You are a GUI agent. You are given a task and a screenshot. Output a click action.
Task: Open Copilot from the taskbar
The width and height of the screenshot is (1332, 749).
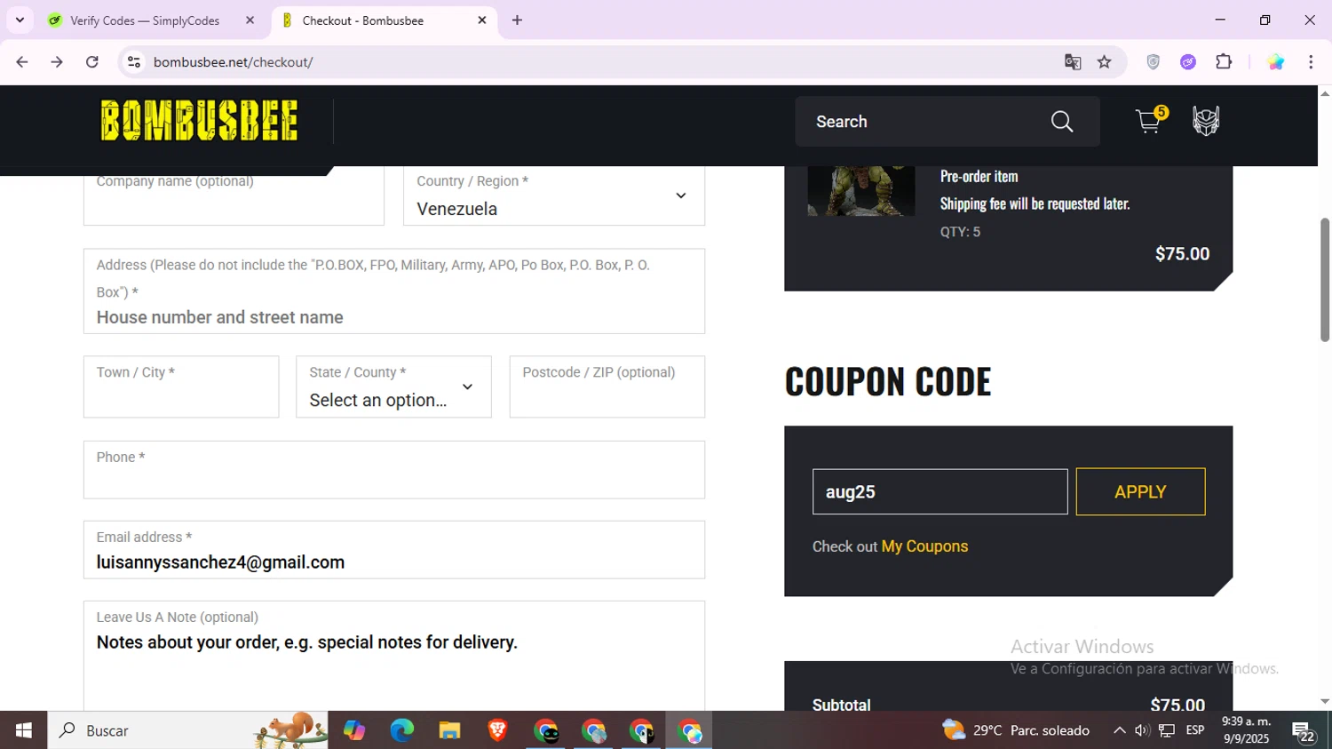pyautogui.click(x=354, y=730)
